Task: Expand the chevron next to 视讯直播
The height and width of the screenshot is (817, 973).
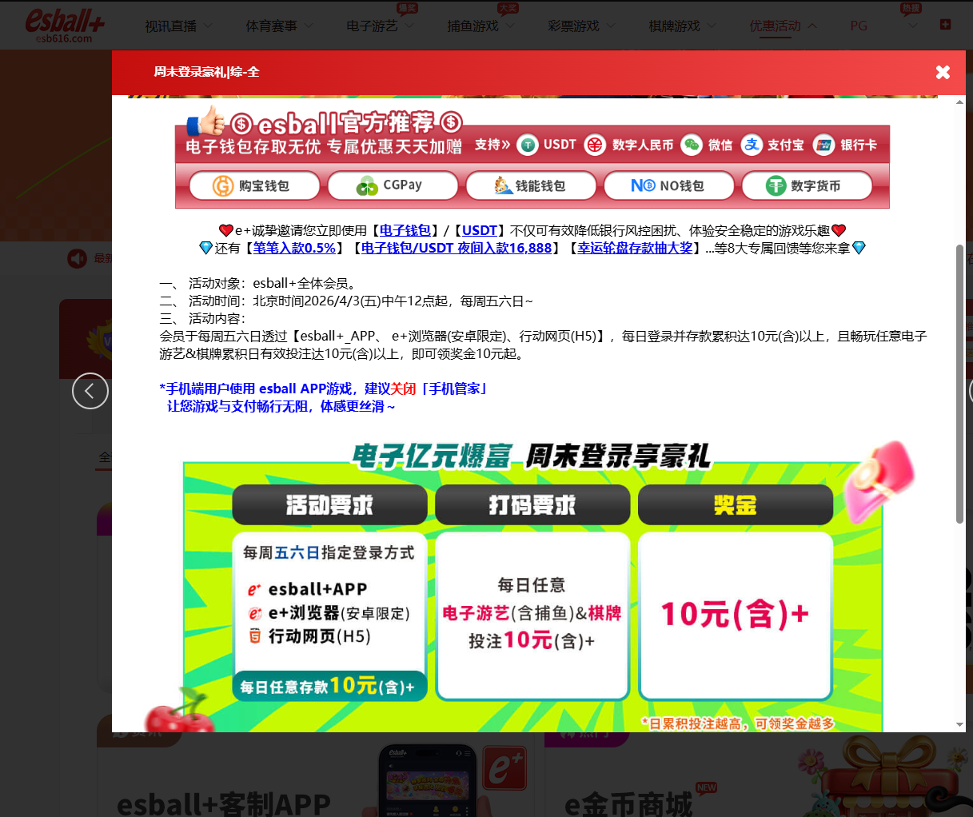Action: [x=209, y=26]
